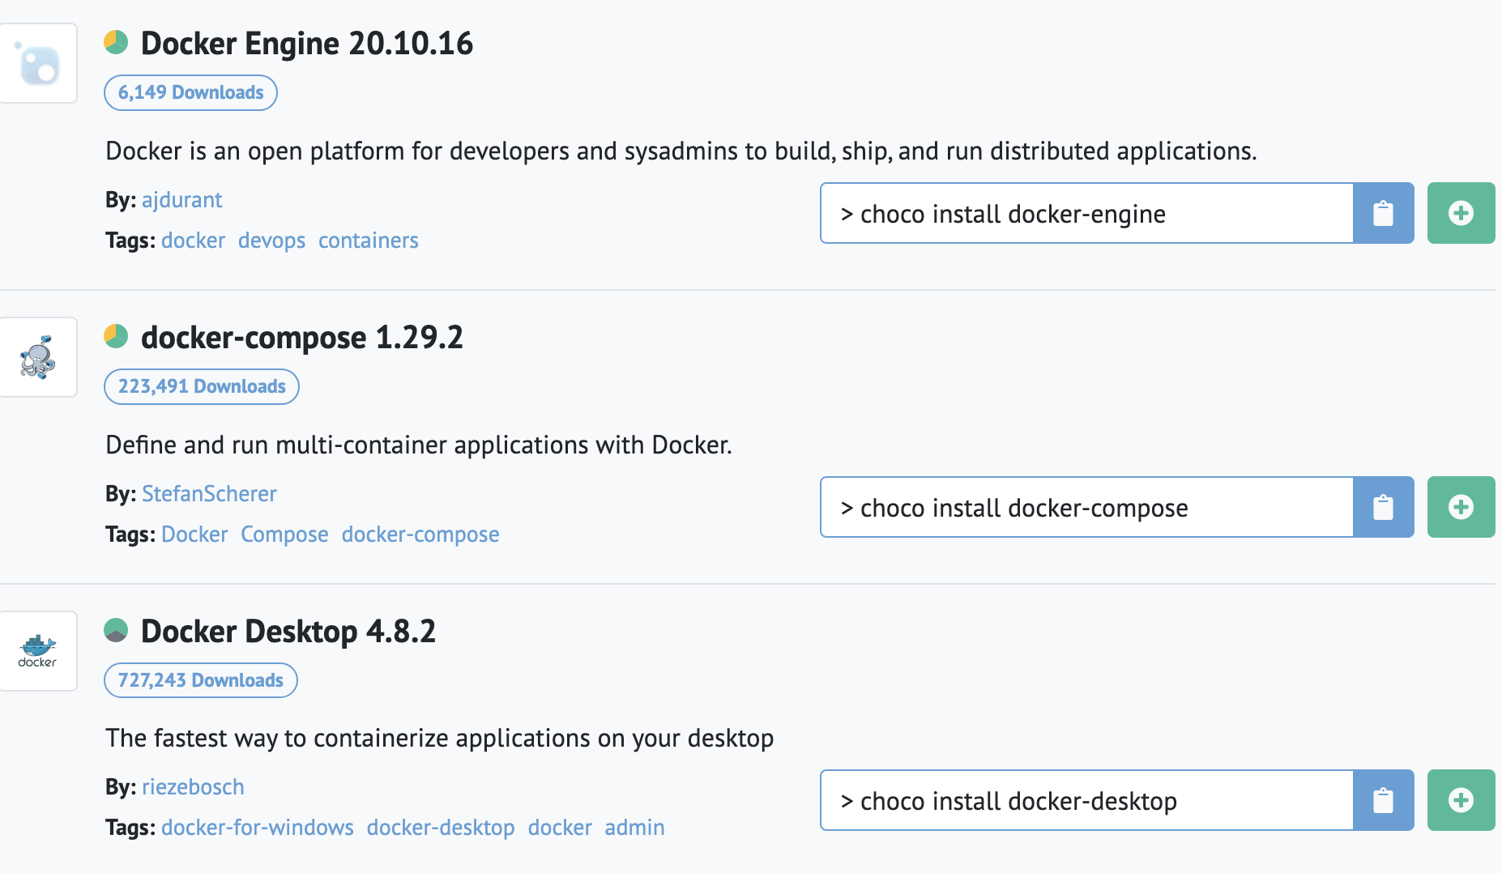This screenshot has width=1502, height=873.
Task: Copy the docker-compose install command
Action: [x=1383, y=507]
